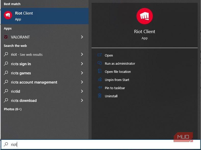Viewport: 201px width, 150px height.
Task: Click magnifier icon beside 'riots games'
Action: pos(6,73)
